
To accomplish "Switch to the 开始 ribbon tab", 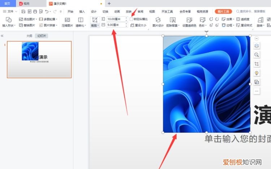I will point(70,12).
